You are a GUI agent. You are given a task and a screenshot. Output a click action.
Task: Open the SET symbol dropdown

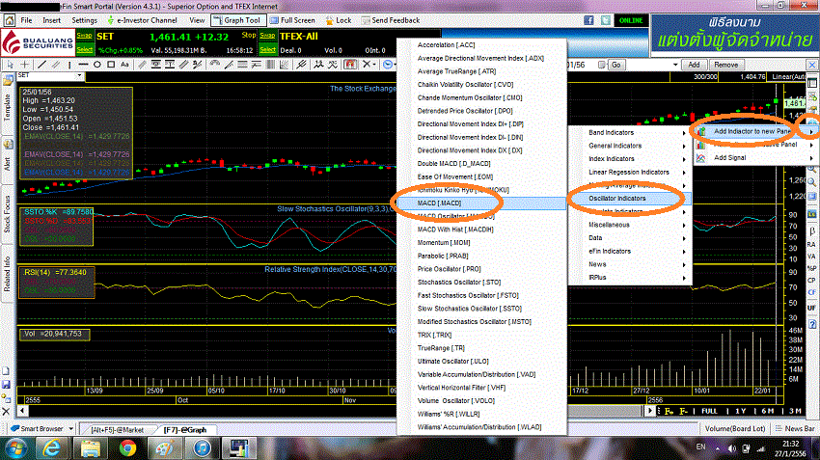(x=79, y=75)
